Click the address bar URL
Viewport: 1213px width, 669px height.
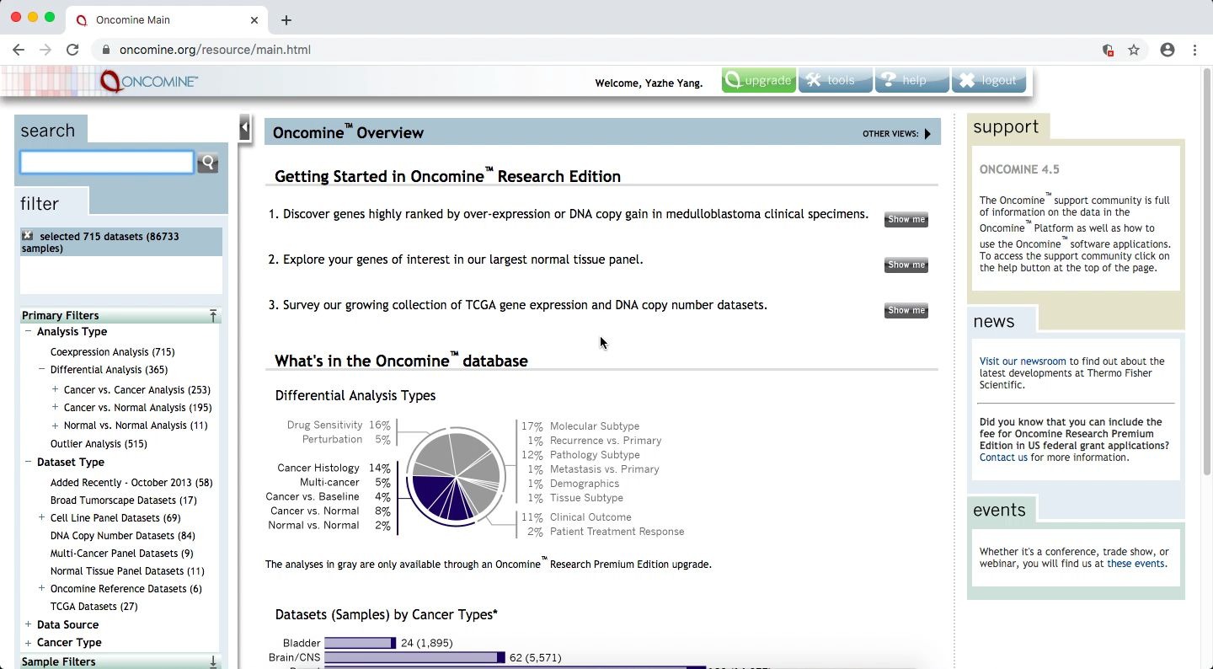click(215, 50)
